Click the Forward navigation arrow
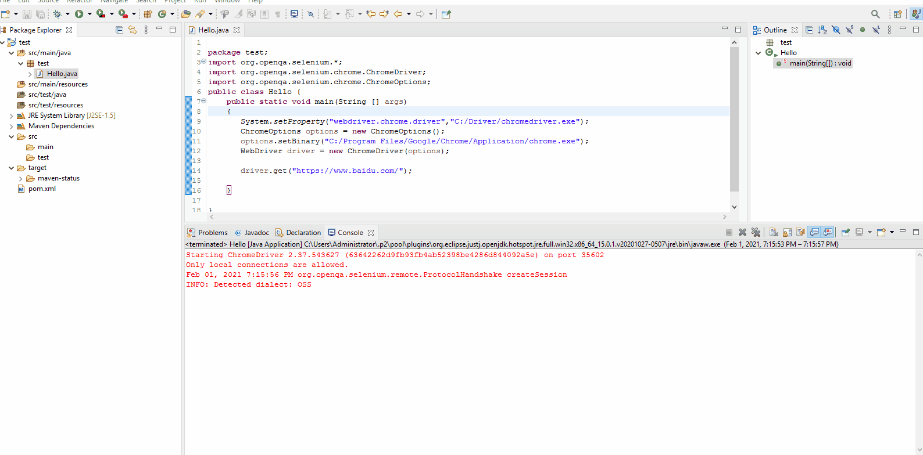Screen dimensions: 923x455 (x=420, y=14)
